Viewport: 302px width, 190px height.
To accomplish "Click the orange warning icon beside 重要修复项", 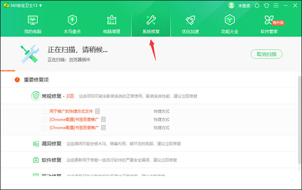I will 17,79.
